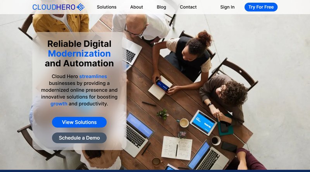Viewport: 310px width, 172px height.
Task: Click the blue "streamlines" word
Action: pos(93,76)
